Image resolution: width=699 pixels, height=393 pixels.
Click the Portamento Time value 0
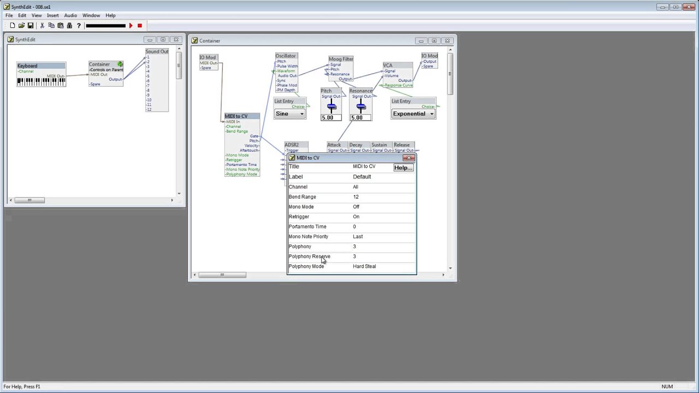pyautogui.click(x=354, y=227)
